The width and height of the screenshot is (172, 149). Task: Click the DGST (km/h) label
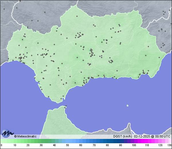tap(123, 136)
